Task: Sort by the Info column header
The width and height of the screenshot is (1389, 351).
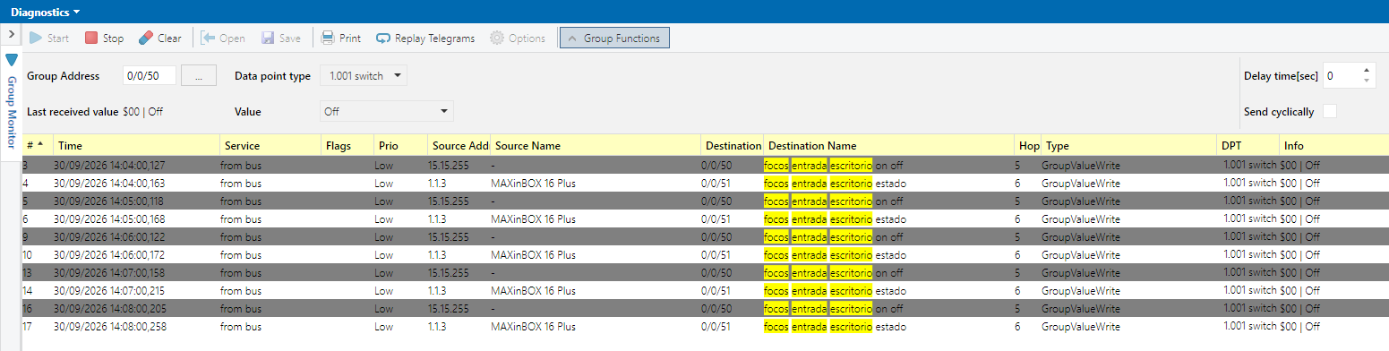Action: 1334,145
